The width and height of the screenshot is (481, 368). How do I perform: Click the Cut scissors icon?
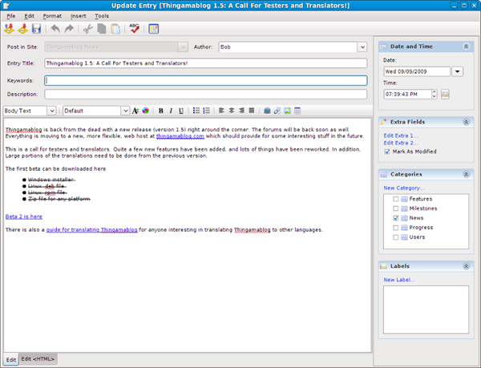87,29
